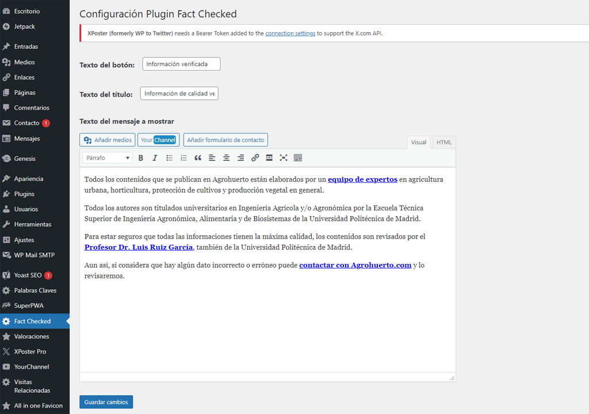Toggle bold formatting in editor toolbar

141,158
